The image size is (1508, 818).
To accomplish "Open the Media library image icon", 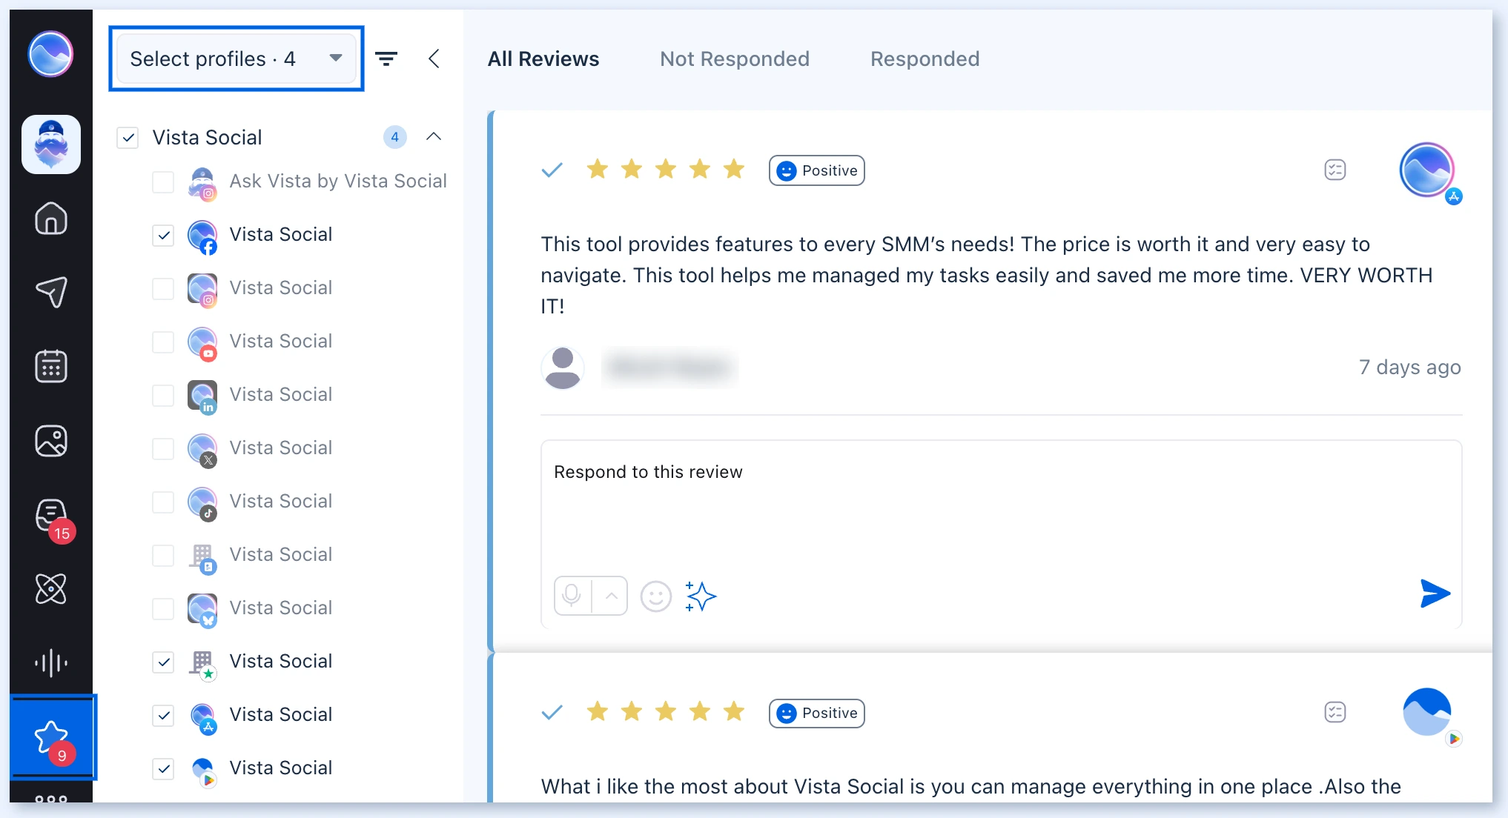I will pyautogui.click(x=51, y=441).
